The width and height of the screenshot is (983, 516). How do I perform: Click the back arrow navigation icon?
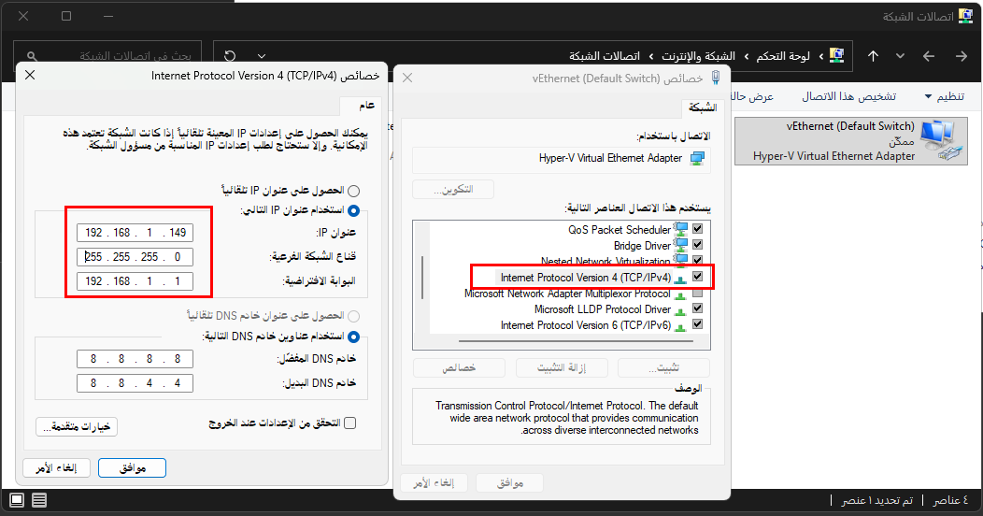[x=962, y=56]
